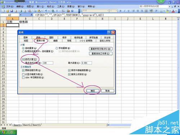180x135 pixels.
Task: Open the 工具 menu
Action: point(61,6)
